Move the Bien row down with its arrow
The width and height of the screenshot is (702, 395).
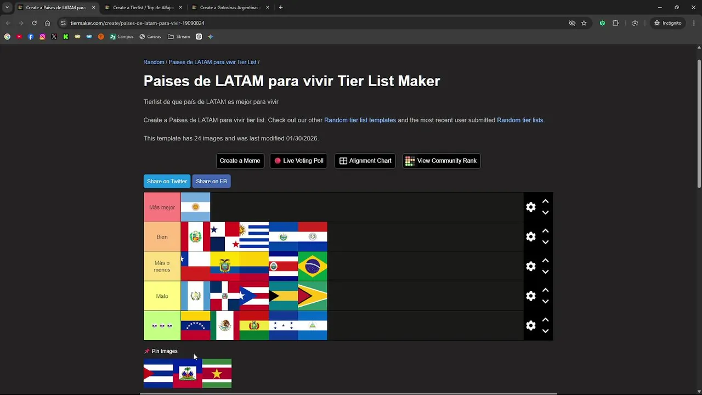[545, 242]
